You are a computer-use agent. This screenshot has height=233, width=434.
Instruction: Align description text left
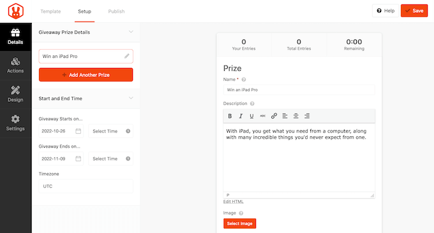click(285, 116)
